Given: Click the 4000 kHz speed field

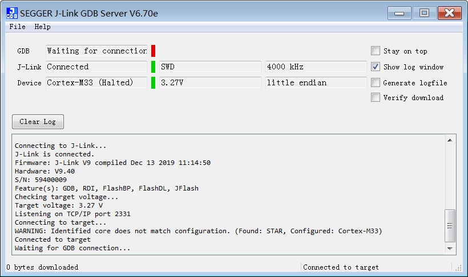Looking at the screenshot, I should tap(316, 67).
